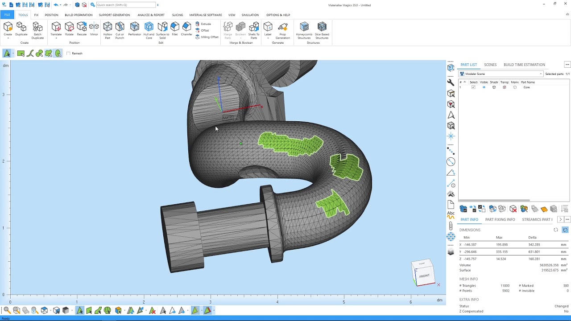Expand the Translate dropdown arrow

point(56,38)
